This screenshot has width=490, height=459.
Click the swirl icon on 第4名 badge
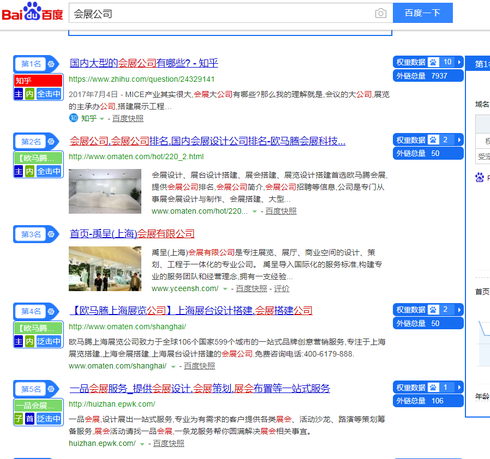point(51,311)
